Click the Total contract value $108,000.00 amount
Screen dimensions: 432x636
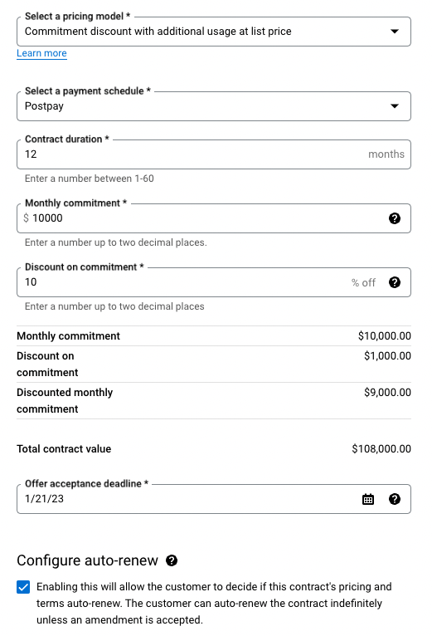pos(381,449)
